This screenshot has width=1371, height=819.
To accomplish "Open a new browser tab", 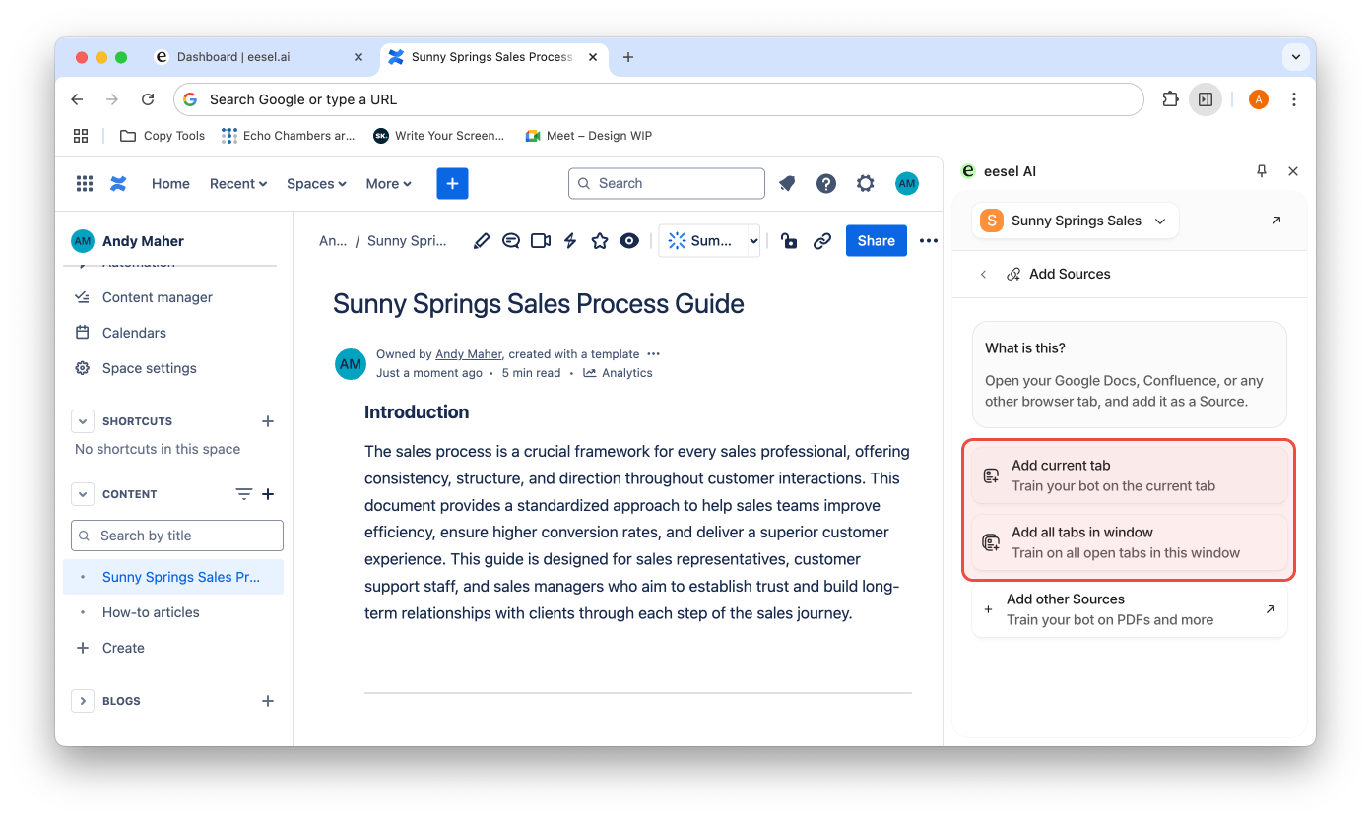I will coord(628,57).
